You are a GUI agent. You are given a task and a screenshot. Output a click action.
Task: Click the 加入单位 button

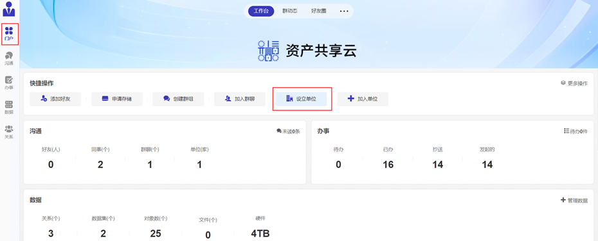(x=363, y=99)
